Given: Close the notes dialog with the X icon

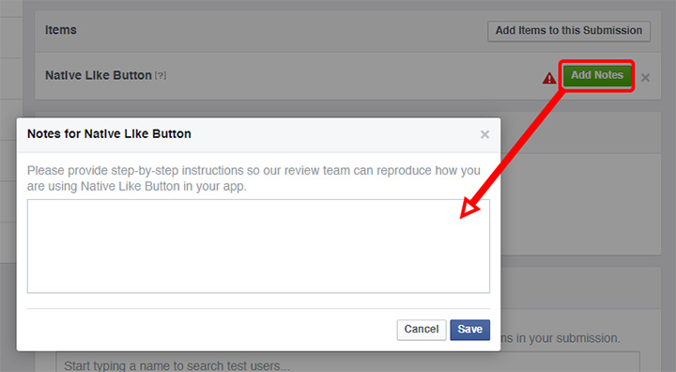Looking at the screenshot, I should (484, 134).
